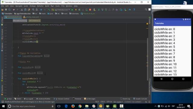Click the Windows search box

click(31, 106)
